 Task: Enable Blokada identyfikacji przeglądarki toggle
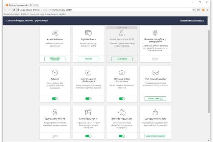point(155,59)
